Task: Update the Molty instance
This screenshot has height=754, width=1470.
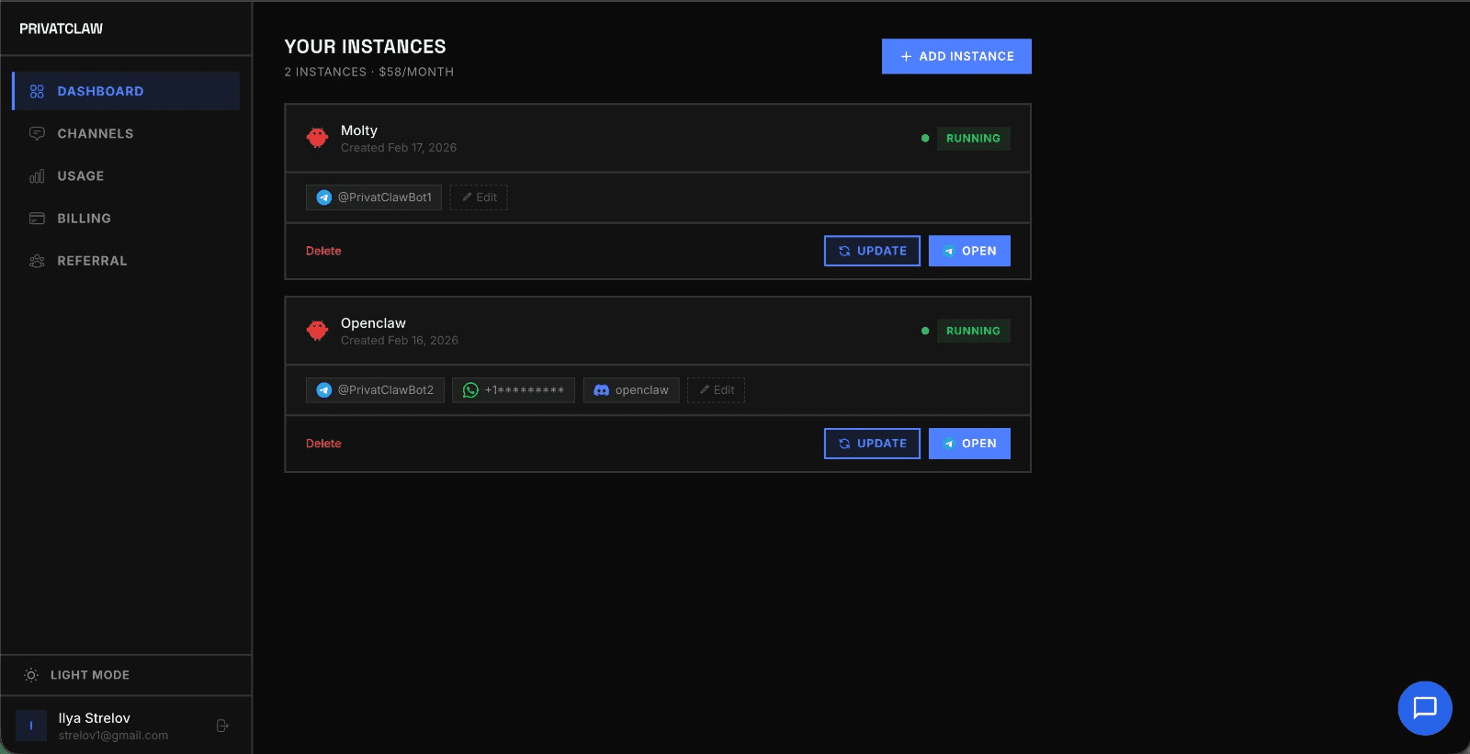Action: [872, 251]
